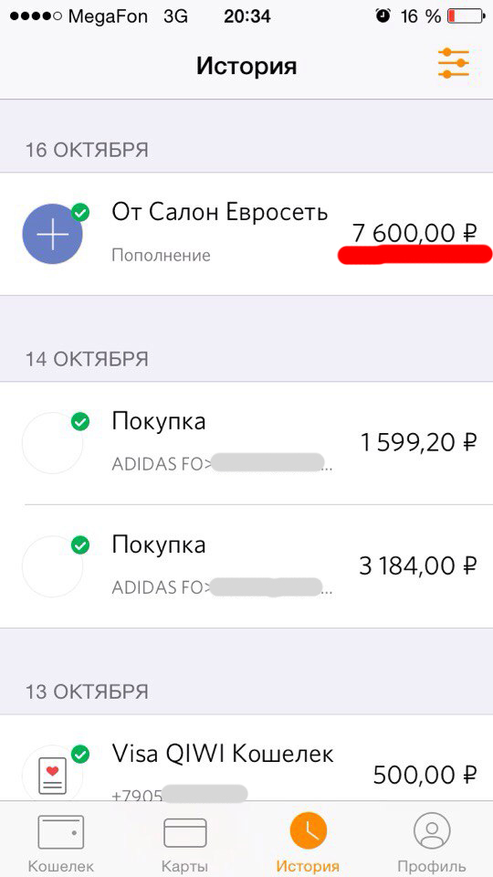Open the filter settings sliders icon
The image size is (493, 877).
tap(454, 63)
